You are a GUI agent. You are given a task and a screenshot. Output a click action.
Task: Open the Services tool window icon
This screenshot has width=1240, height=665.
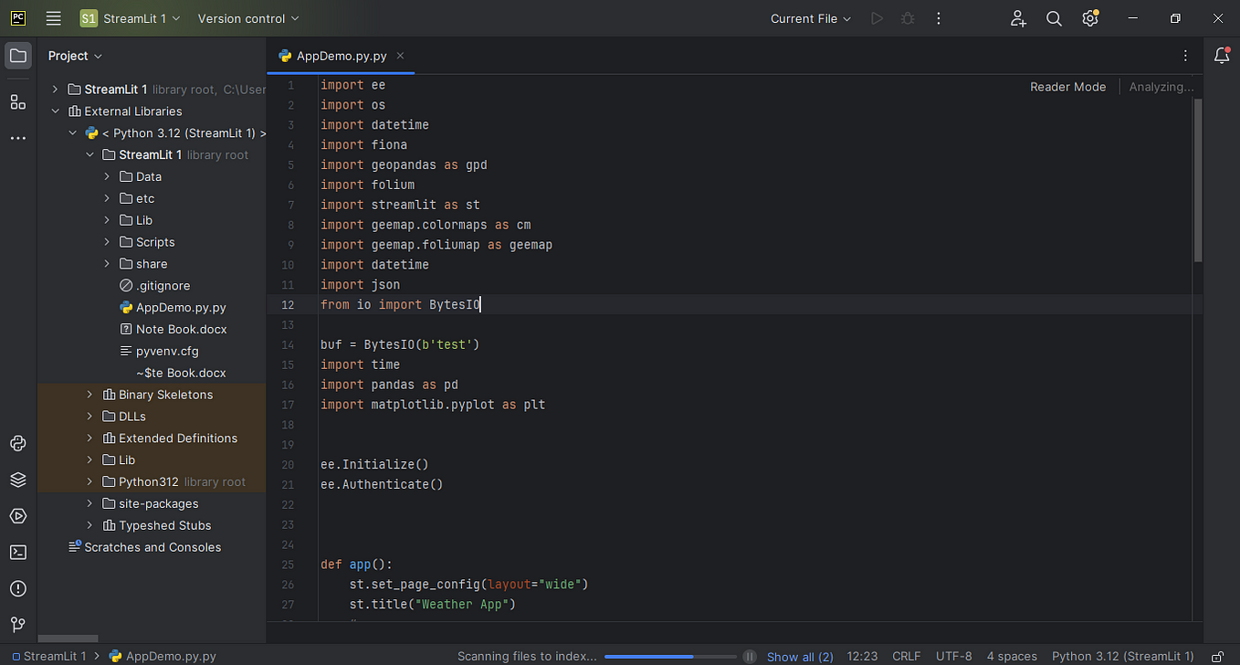pos(18,516)
